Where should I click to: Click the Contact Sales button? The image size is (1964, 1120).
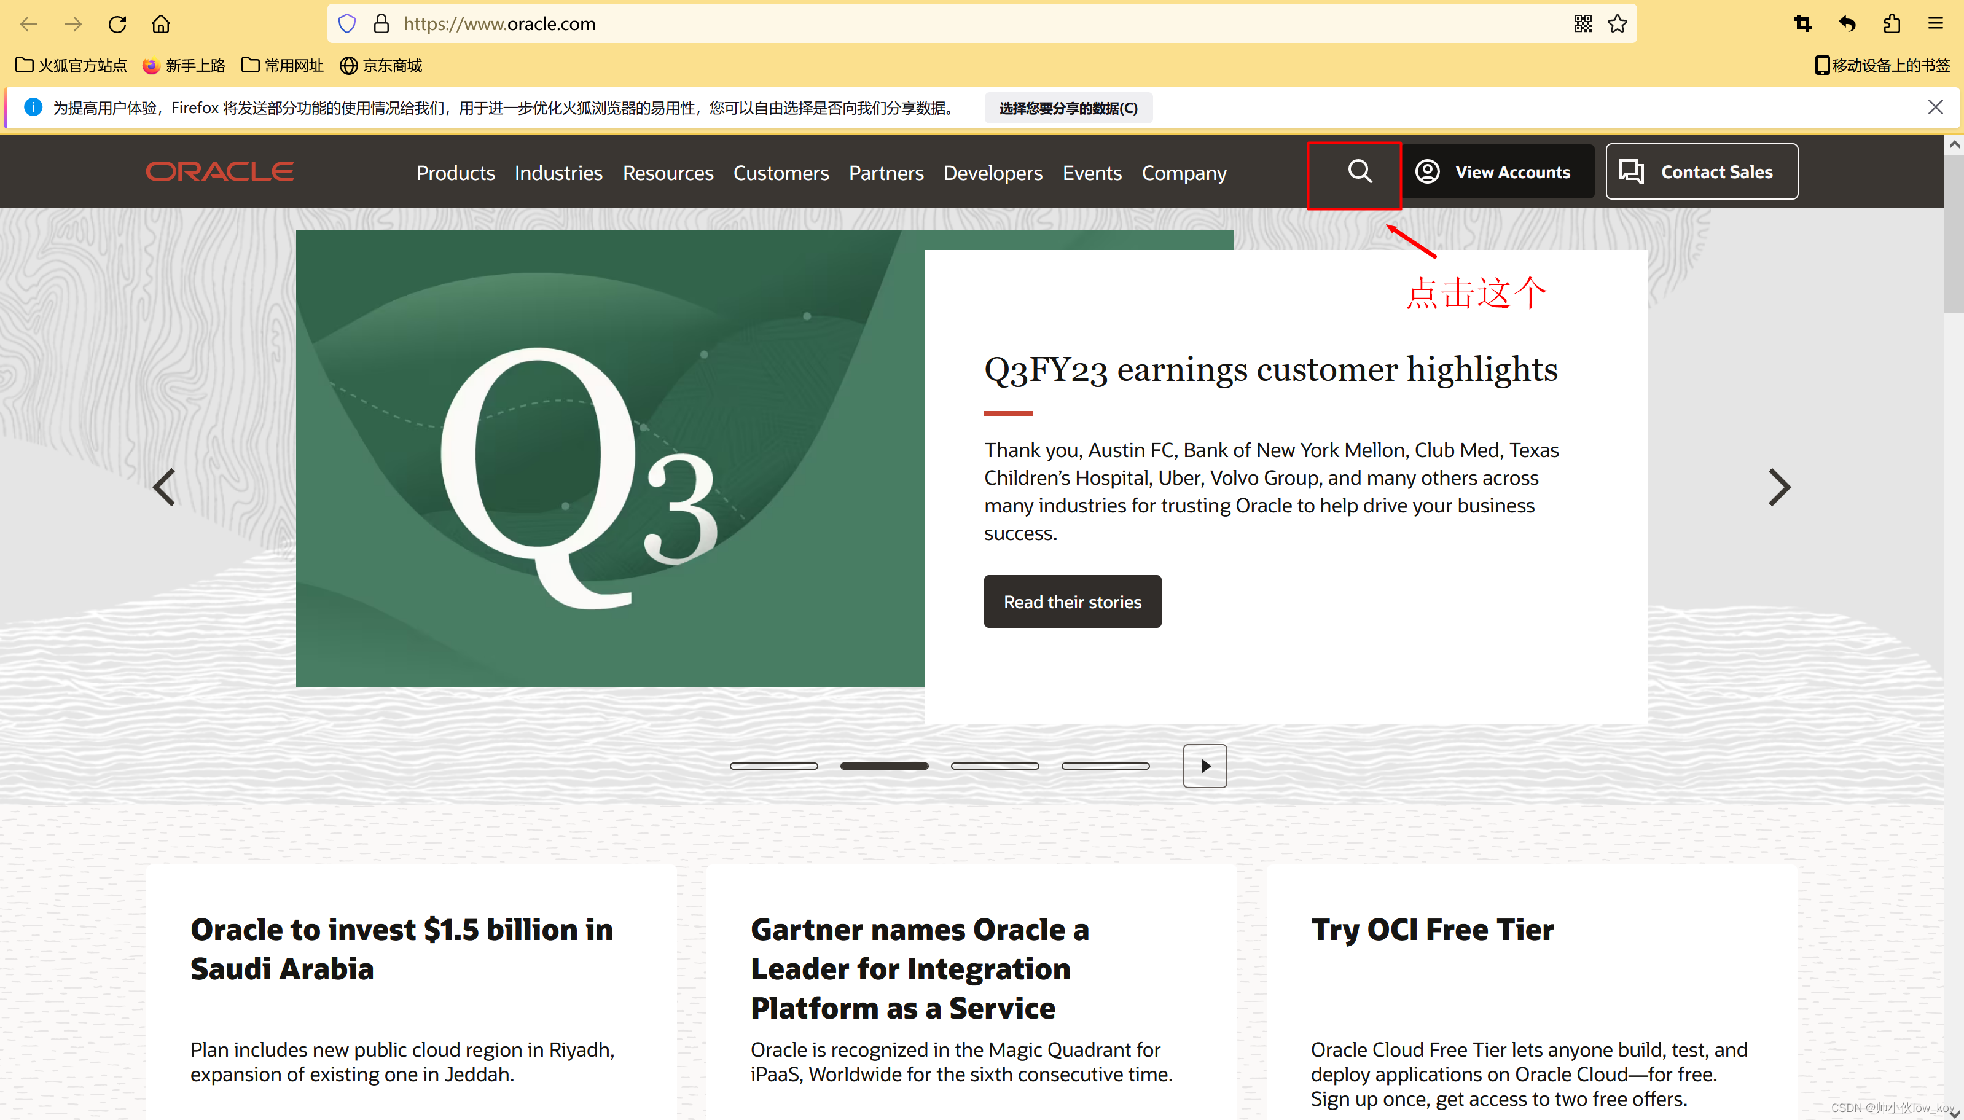[1701, 171]
